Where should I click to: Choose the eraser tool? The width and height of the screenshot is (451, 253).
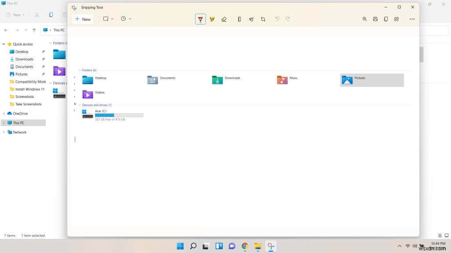pos(224,19)
